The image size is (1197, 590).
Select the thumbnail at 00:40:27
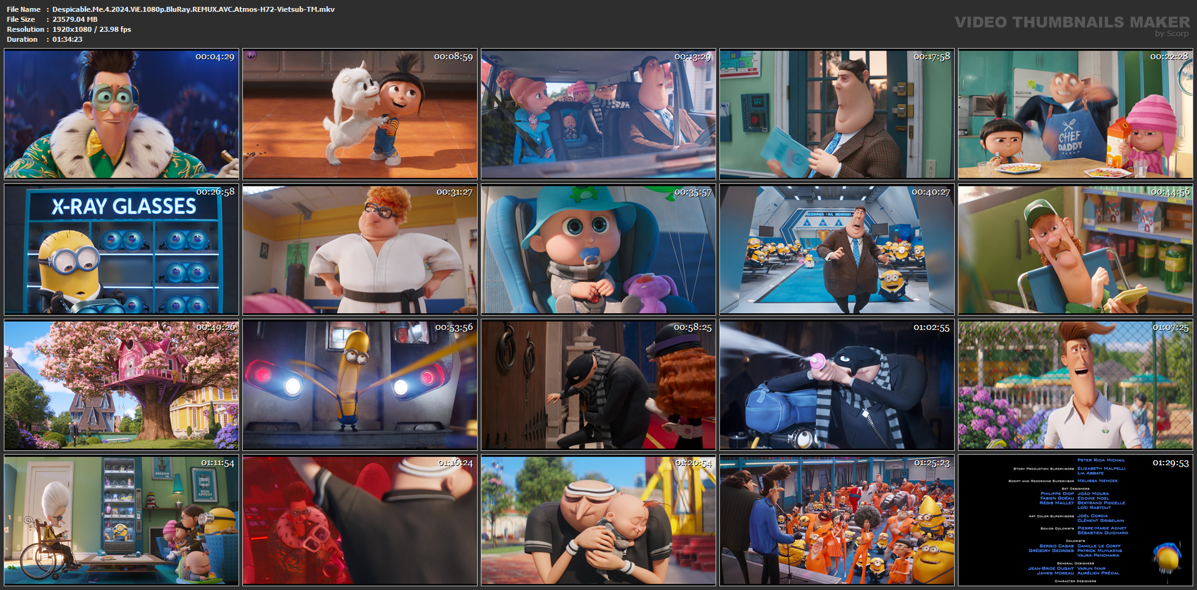pyautogui.click(x=837, y=250)
